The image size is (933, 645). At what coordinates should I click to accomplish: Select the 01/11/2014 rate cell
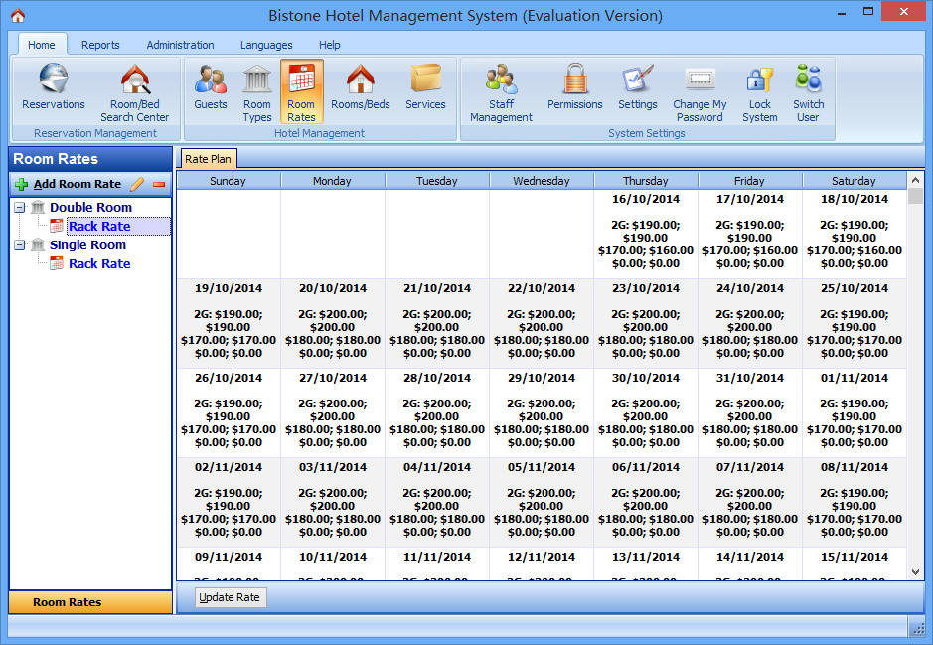[854, 412]
